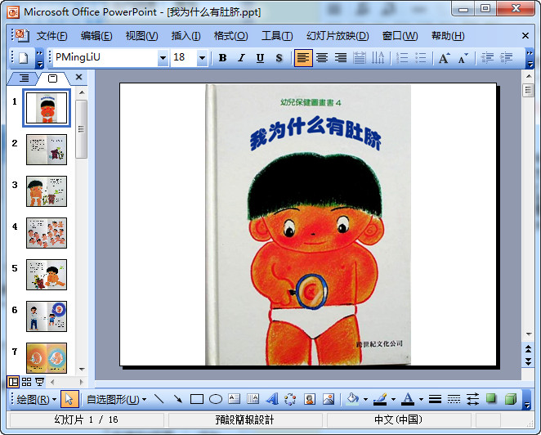The height and width of the screenshot is (435, 541).
Task: Click Decrease Indent icon
Action: click(x=487, y=58)
